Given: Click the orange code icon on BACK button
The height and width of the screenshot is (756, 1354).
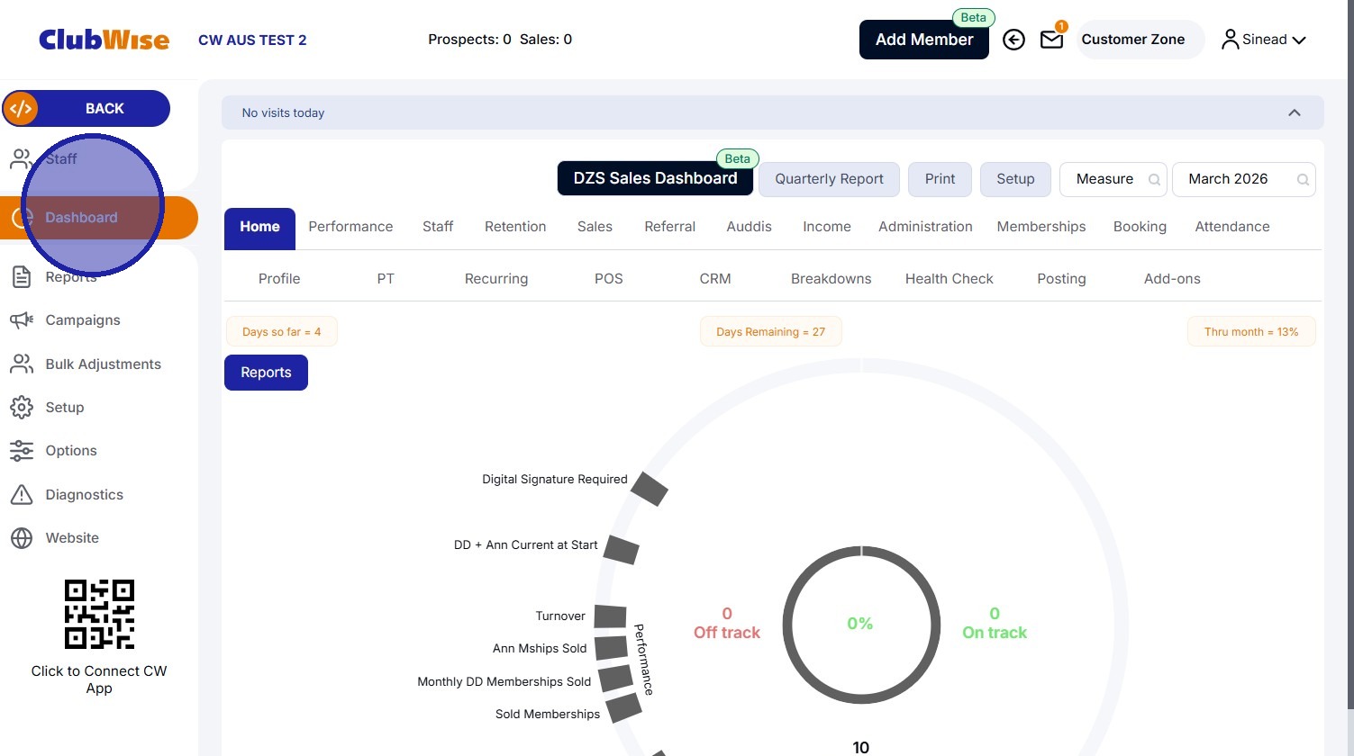Looking at the screenshot, I should tap(21, 109).
